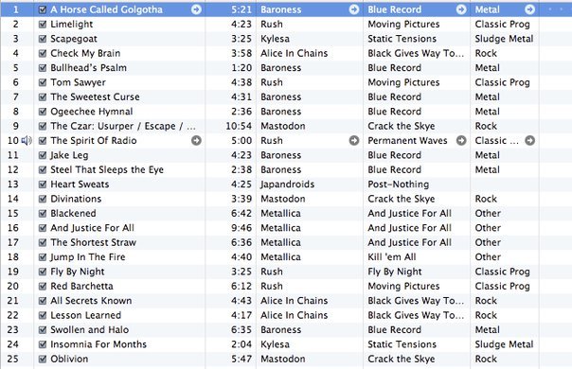
Task: Toggle checkbox for Bullhead's Psalm
Action: [43, 68]
